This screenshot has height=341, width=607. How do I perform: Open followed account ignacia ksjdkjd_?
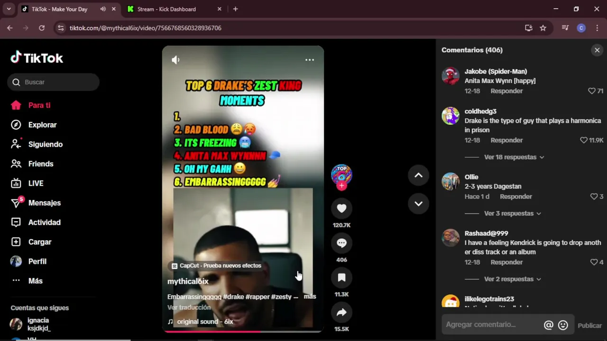(31, 324)
